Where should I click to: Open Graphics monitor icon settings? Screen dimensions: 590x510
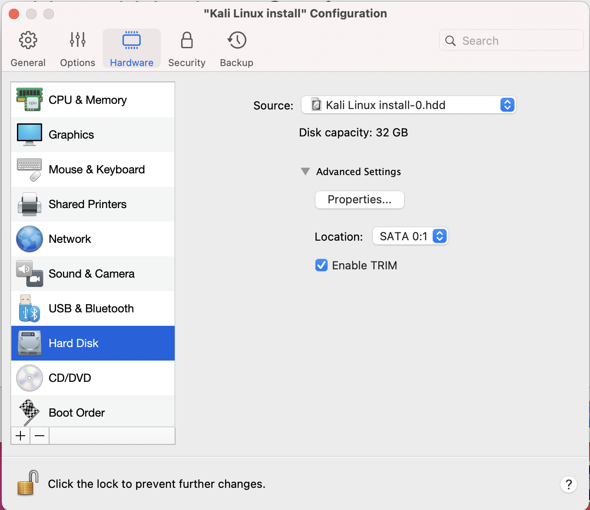coord(29,135)
